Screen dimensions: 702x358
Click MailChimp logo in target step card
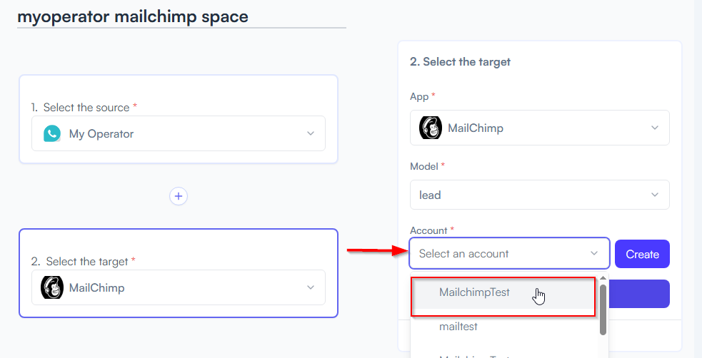coord(53,288)
